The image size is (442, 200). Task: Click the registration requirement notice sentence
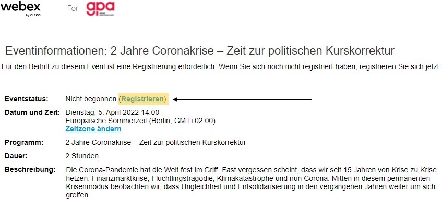[x=221, y=67]
